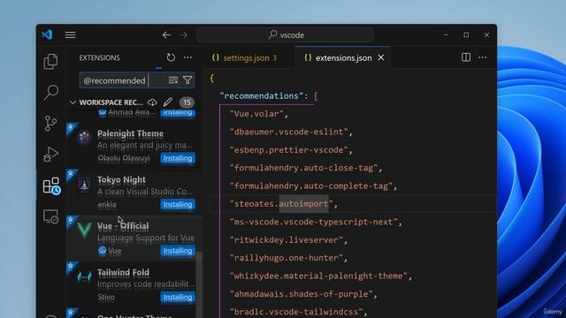
Task: Minimize the VS Code window
Action: pos(446,35)
